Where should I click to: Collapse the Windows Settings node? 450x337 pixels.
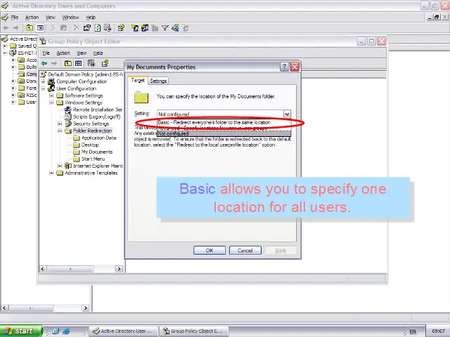tap(51, 103)
